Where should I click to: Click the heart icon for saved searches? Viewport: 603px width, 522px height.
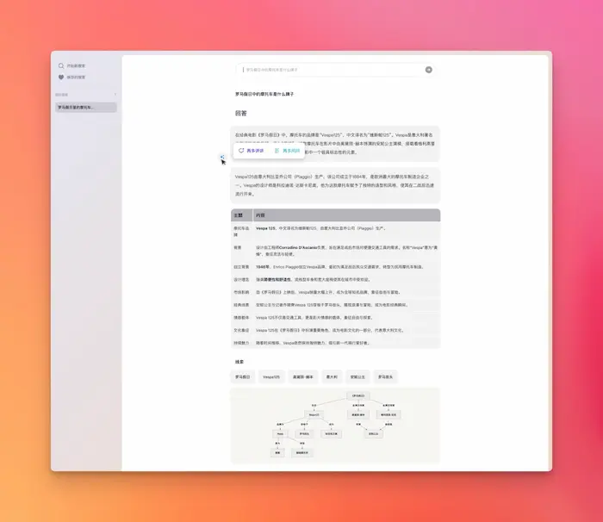click(x=61, y=77)
